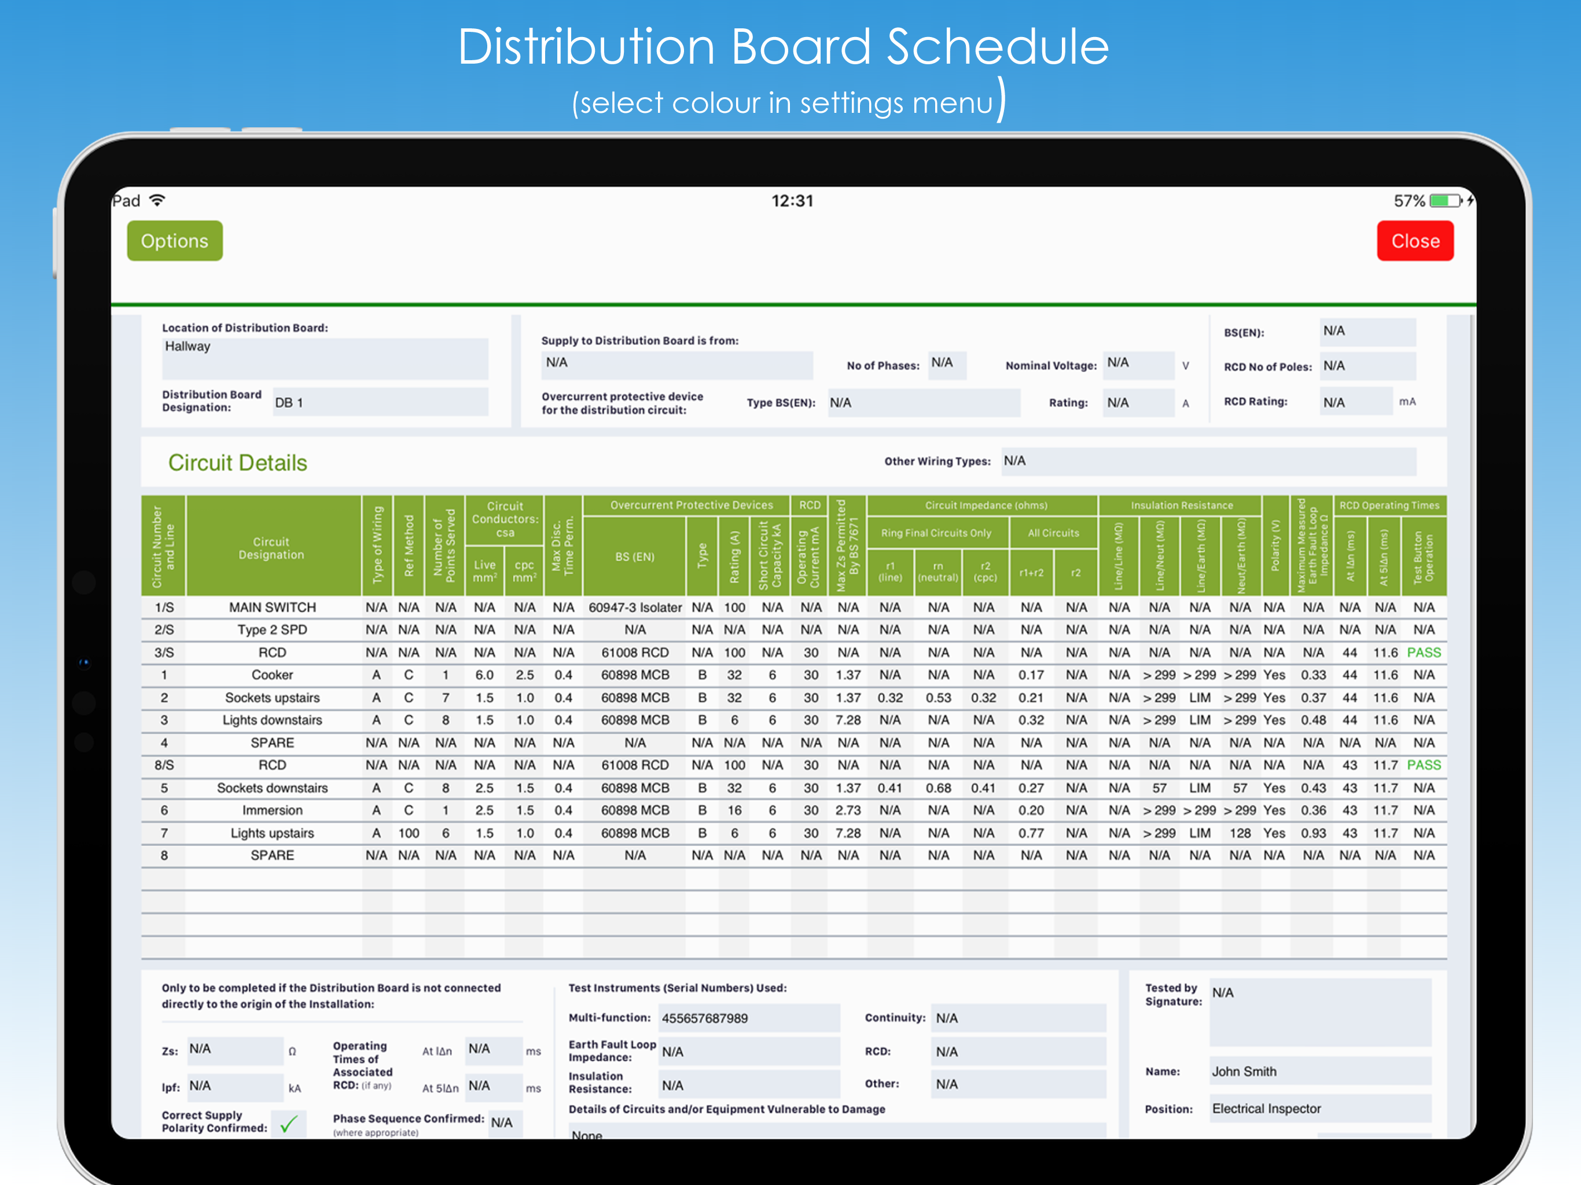The height and width of the screenshot is (1185, 1581).
Task: Click the Other Wiring Types field
Action: pyautogui.click(x=1207, y=461)
